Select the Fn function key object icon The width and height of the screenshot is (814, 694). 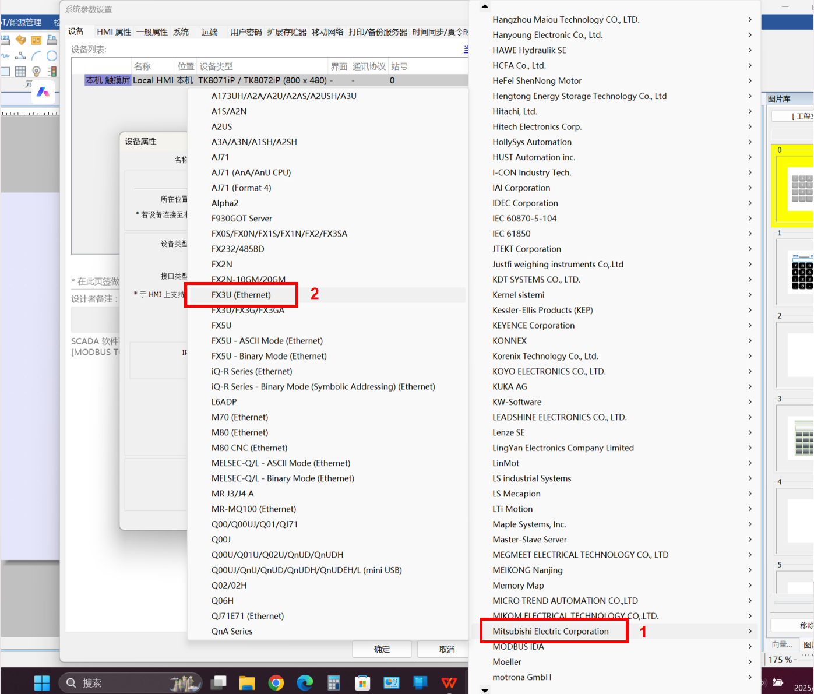52,40
